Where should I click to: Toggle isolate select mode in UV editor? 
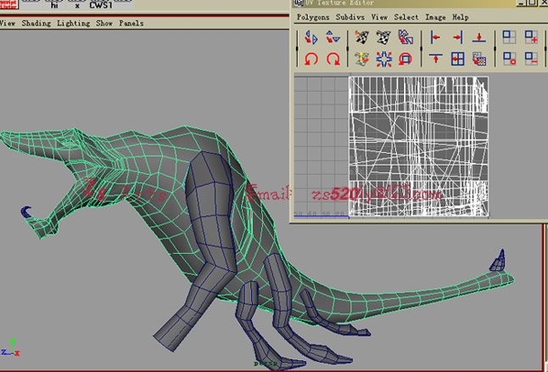[509, 37]
